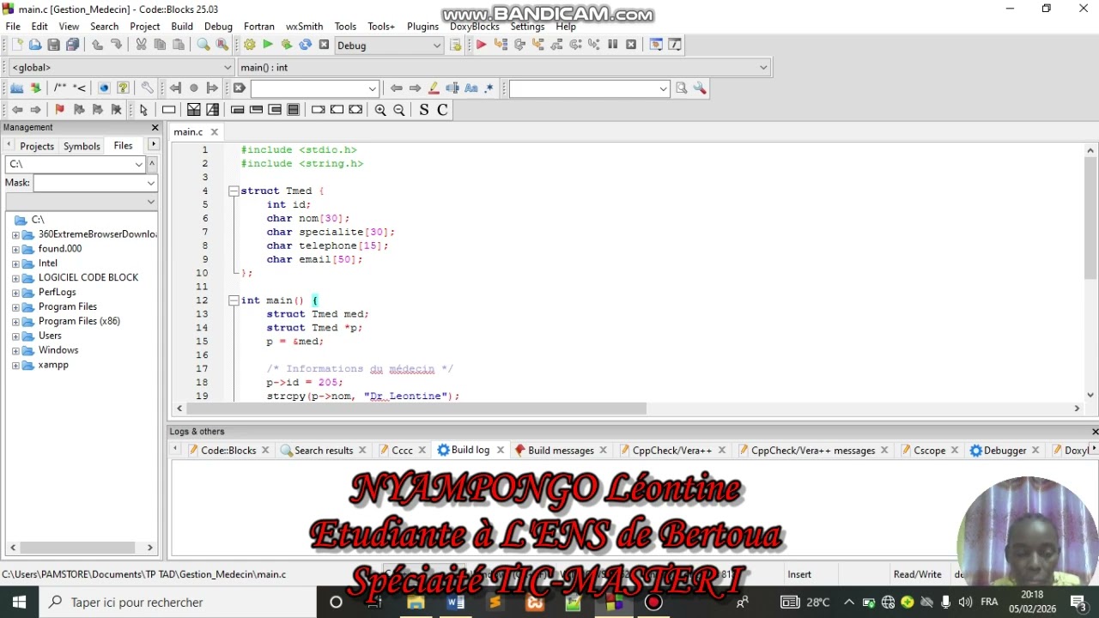Click the editor vertical scrollbar thumb
This screenshot has height=618, width=1099.
[1090, 219]
